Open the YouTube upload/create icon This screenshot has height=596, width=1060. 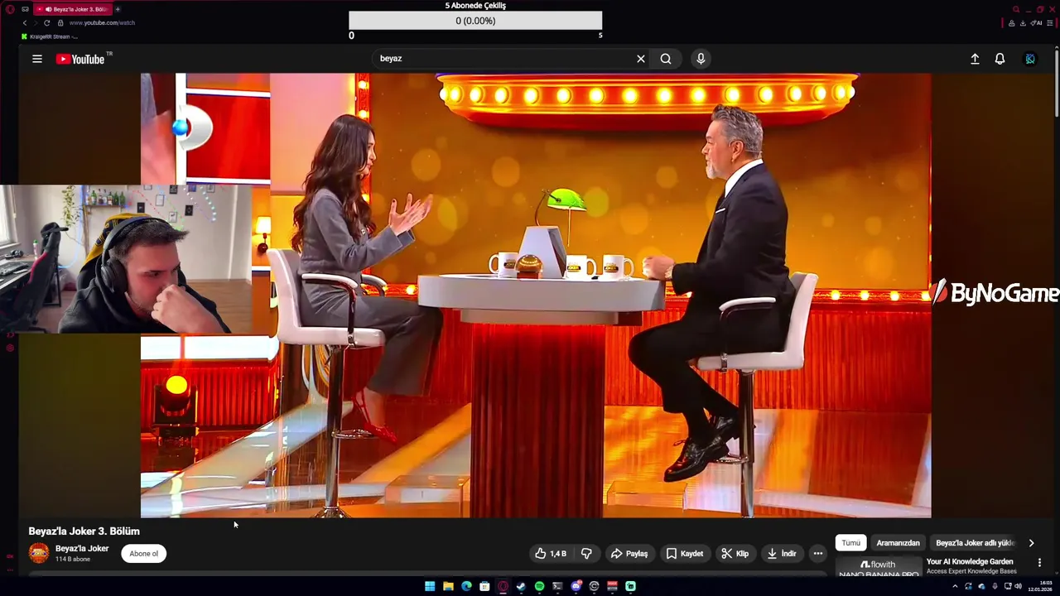(x=975, y=59)
